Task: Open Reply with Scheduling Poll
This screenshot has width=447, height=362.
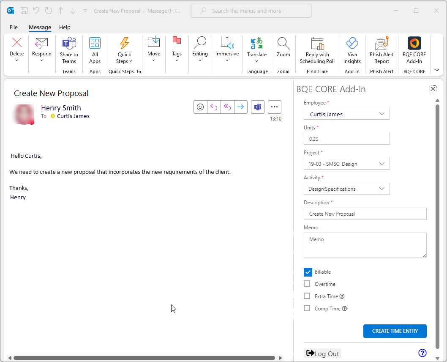Action: coord(317,50)
